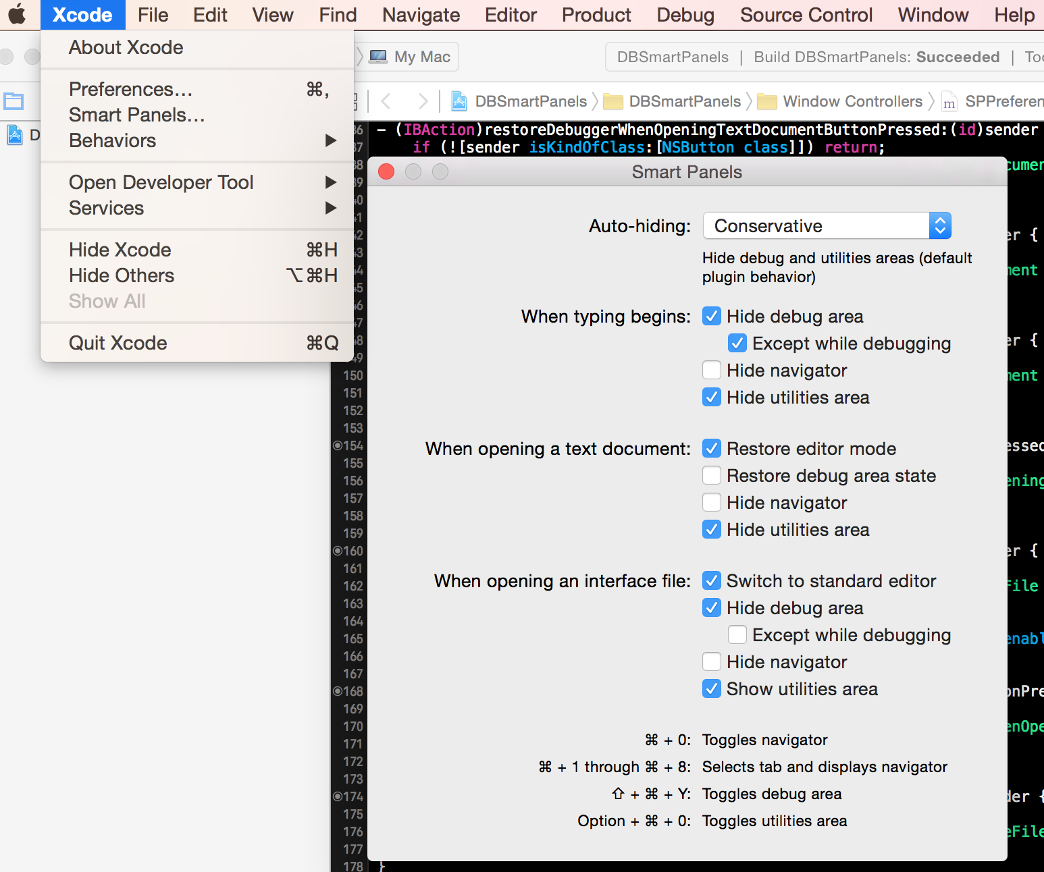Screen dimensions: 1044x872
Task: Click the breakpoint marker at line 174
Action: pos(337,796)
